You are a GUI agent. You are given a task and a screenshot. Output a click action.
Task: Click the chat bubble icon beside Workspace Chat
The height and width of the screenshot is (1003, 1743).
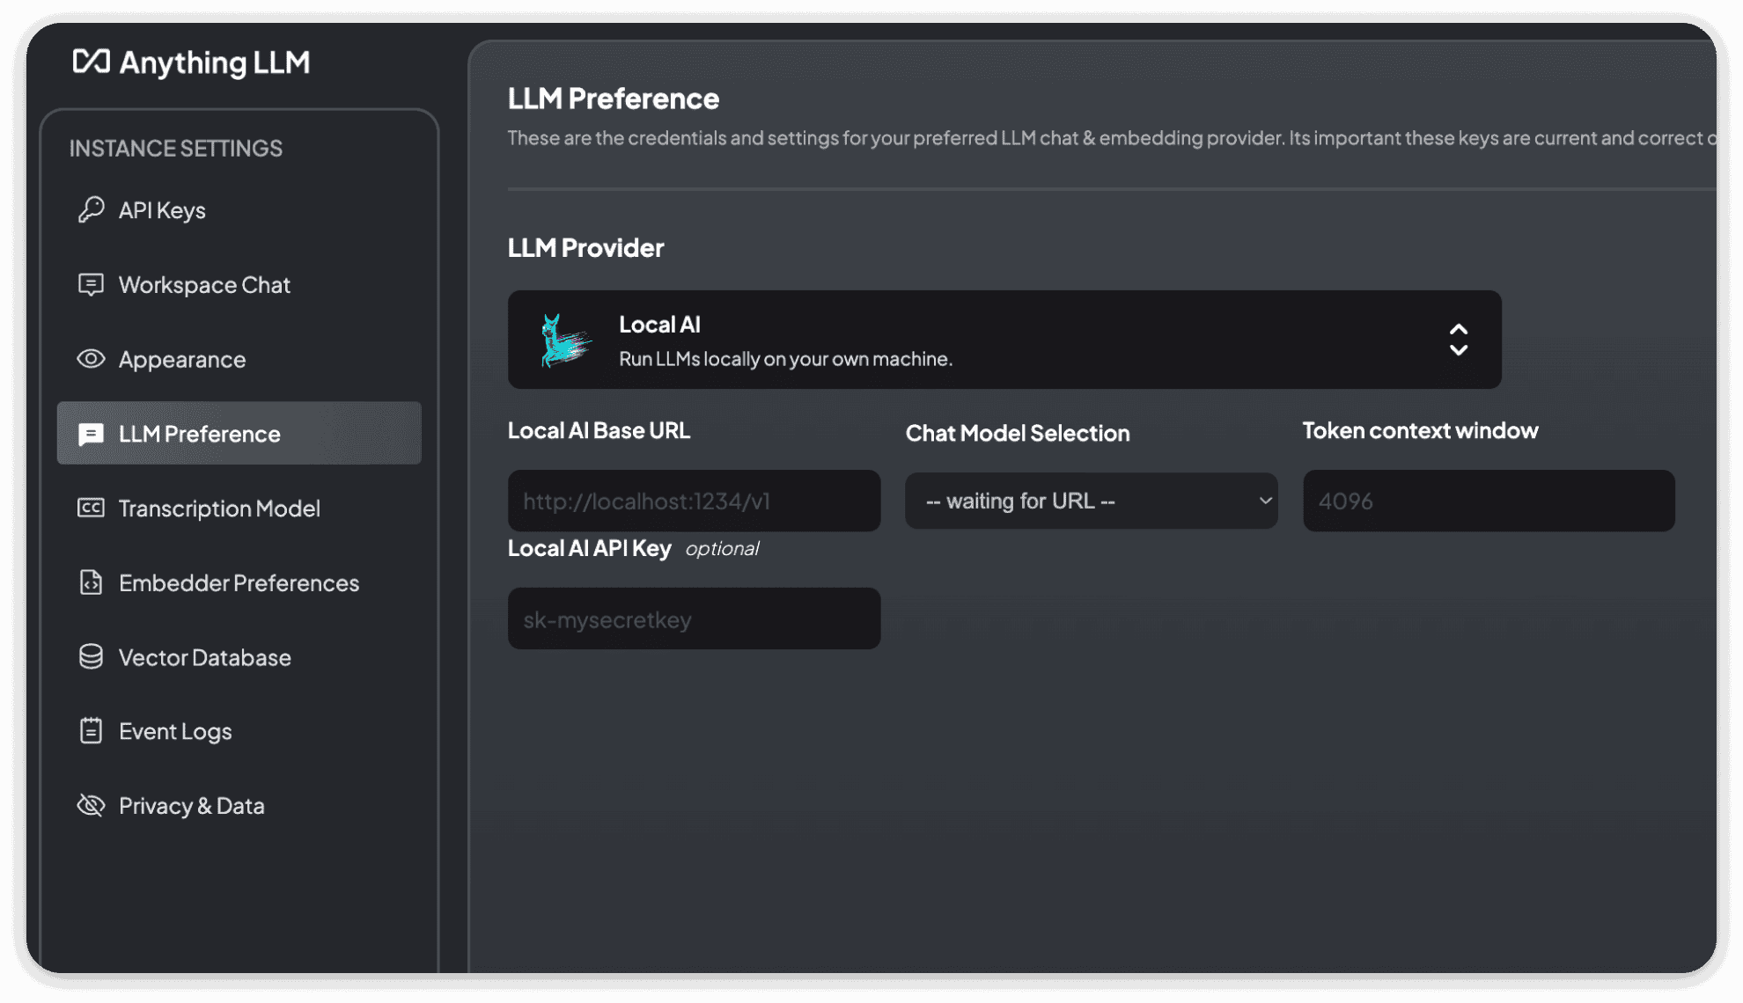point(91,284)
